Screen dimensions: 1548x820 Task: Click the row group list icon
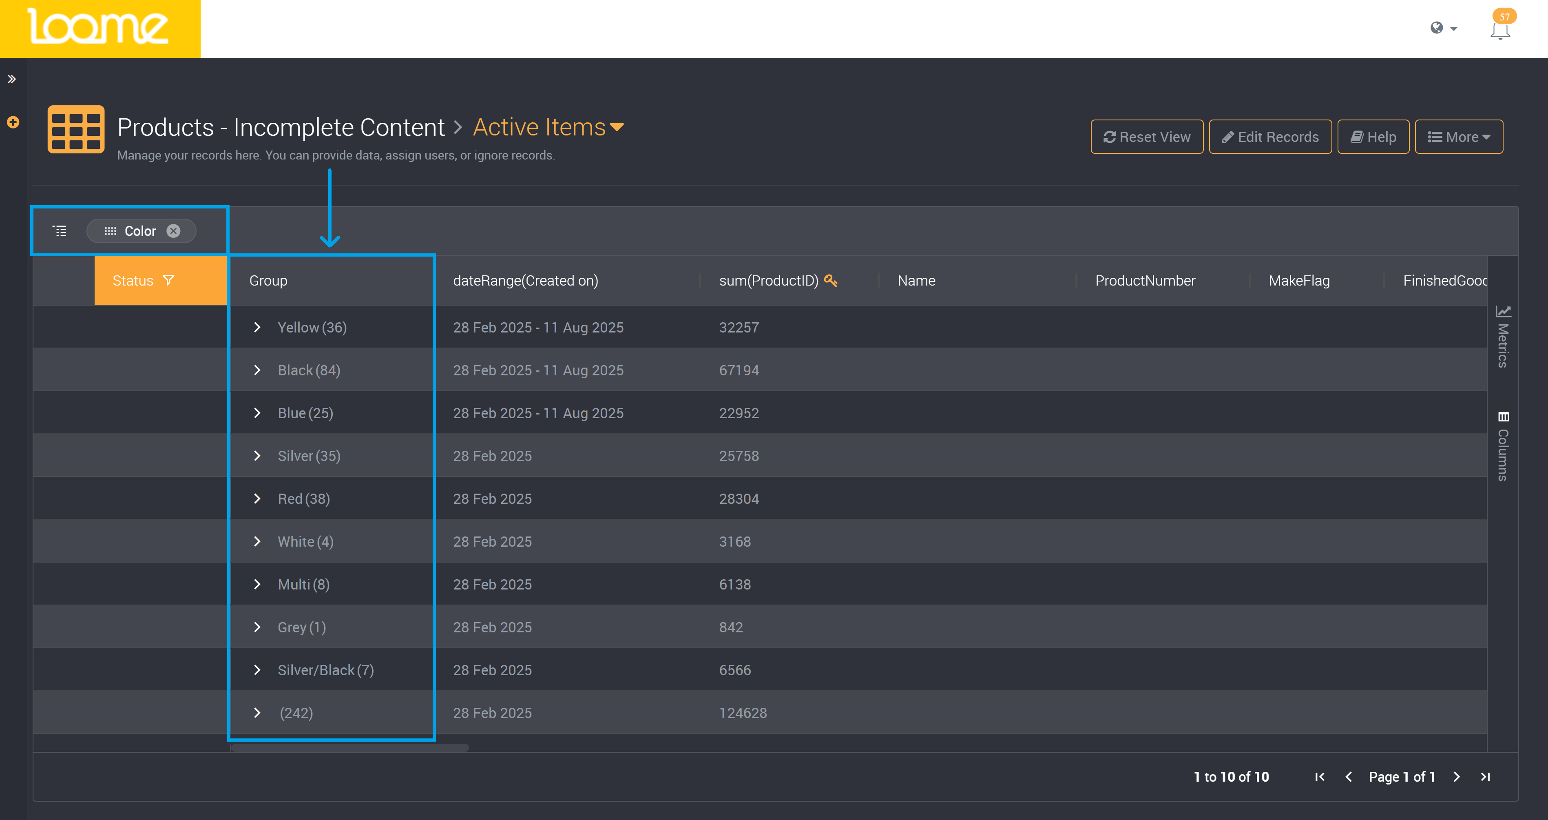coord(60,231)
